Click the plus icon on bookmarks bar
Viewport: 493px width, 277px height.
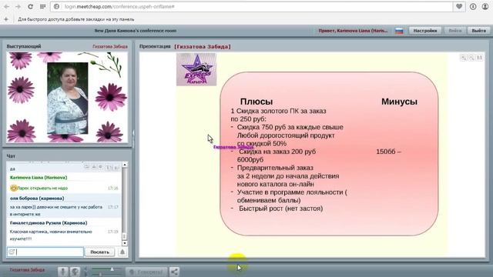6,19
